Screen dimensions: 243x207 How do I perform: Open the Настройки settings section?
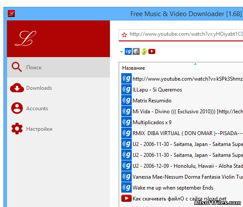[x=58, y=129]
